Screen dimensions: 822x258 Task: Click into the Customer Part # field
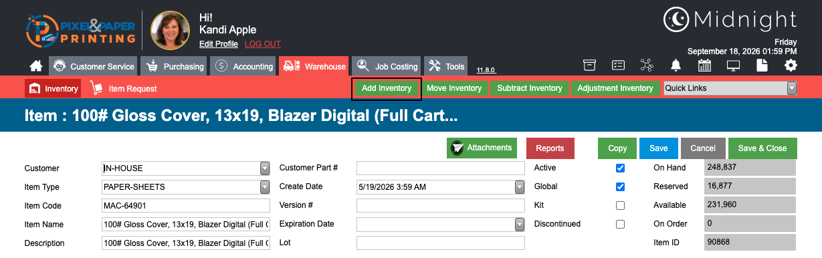pos(441,168)
